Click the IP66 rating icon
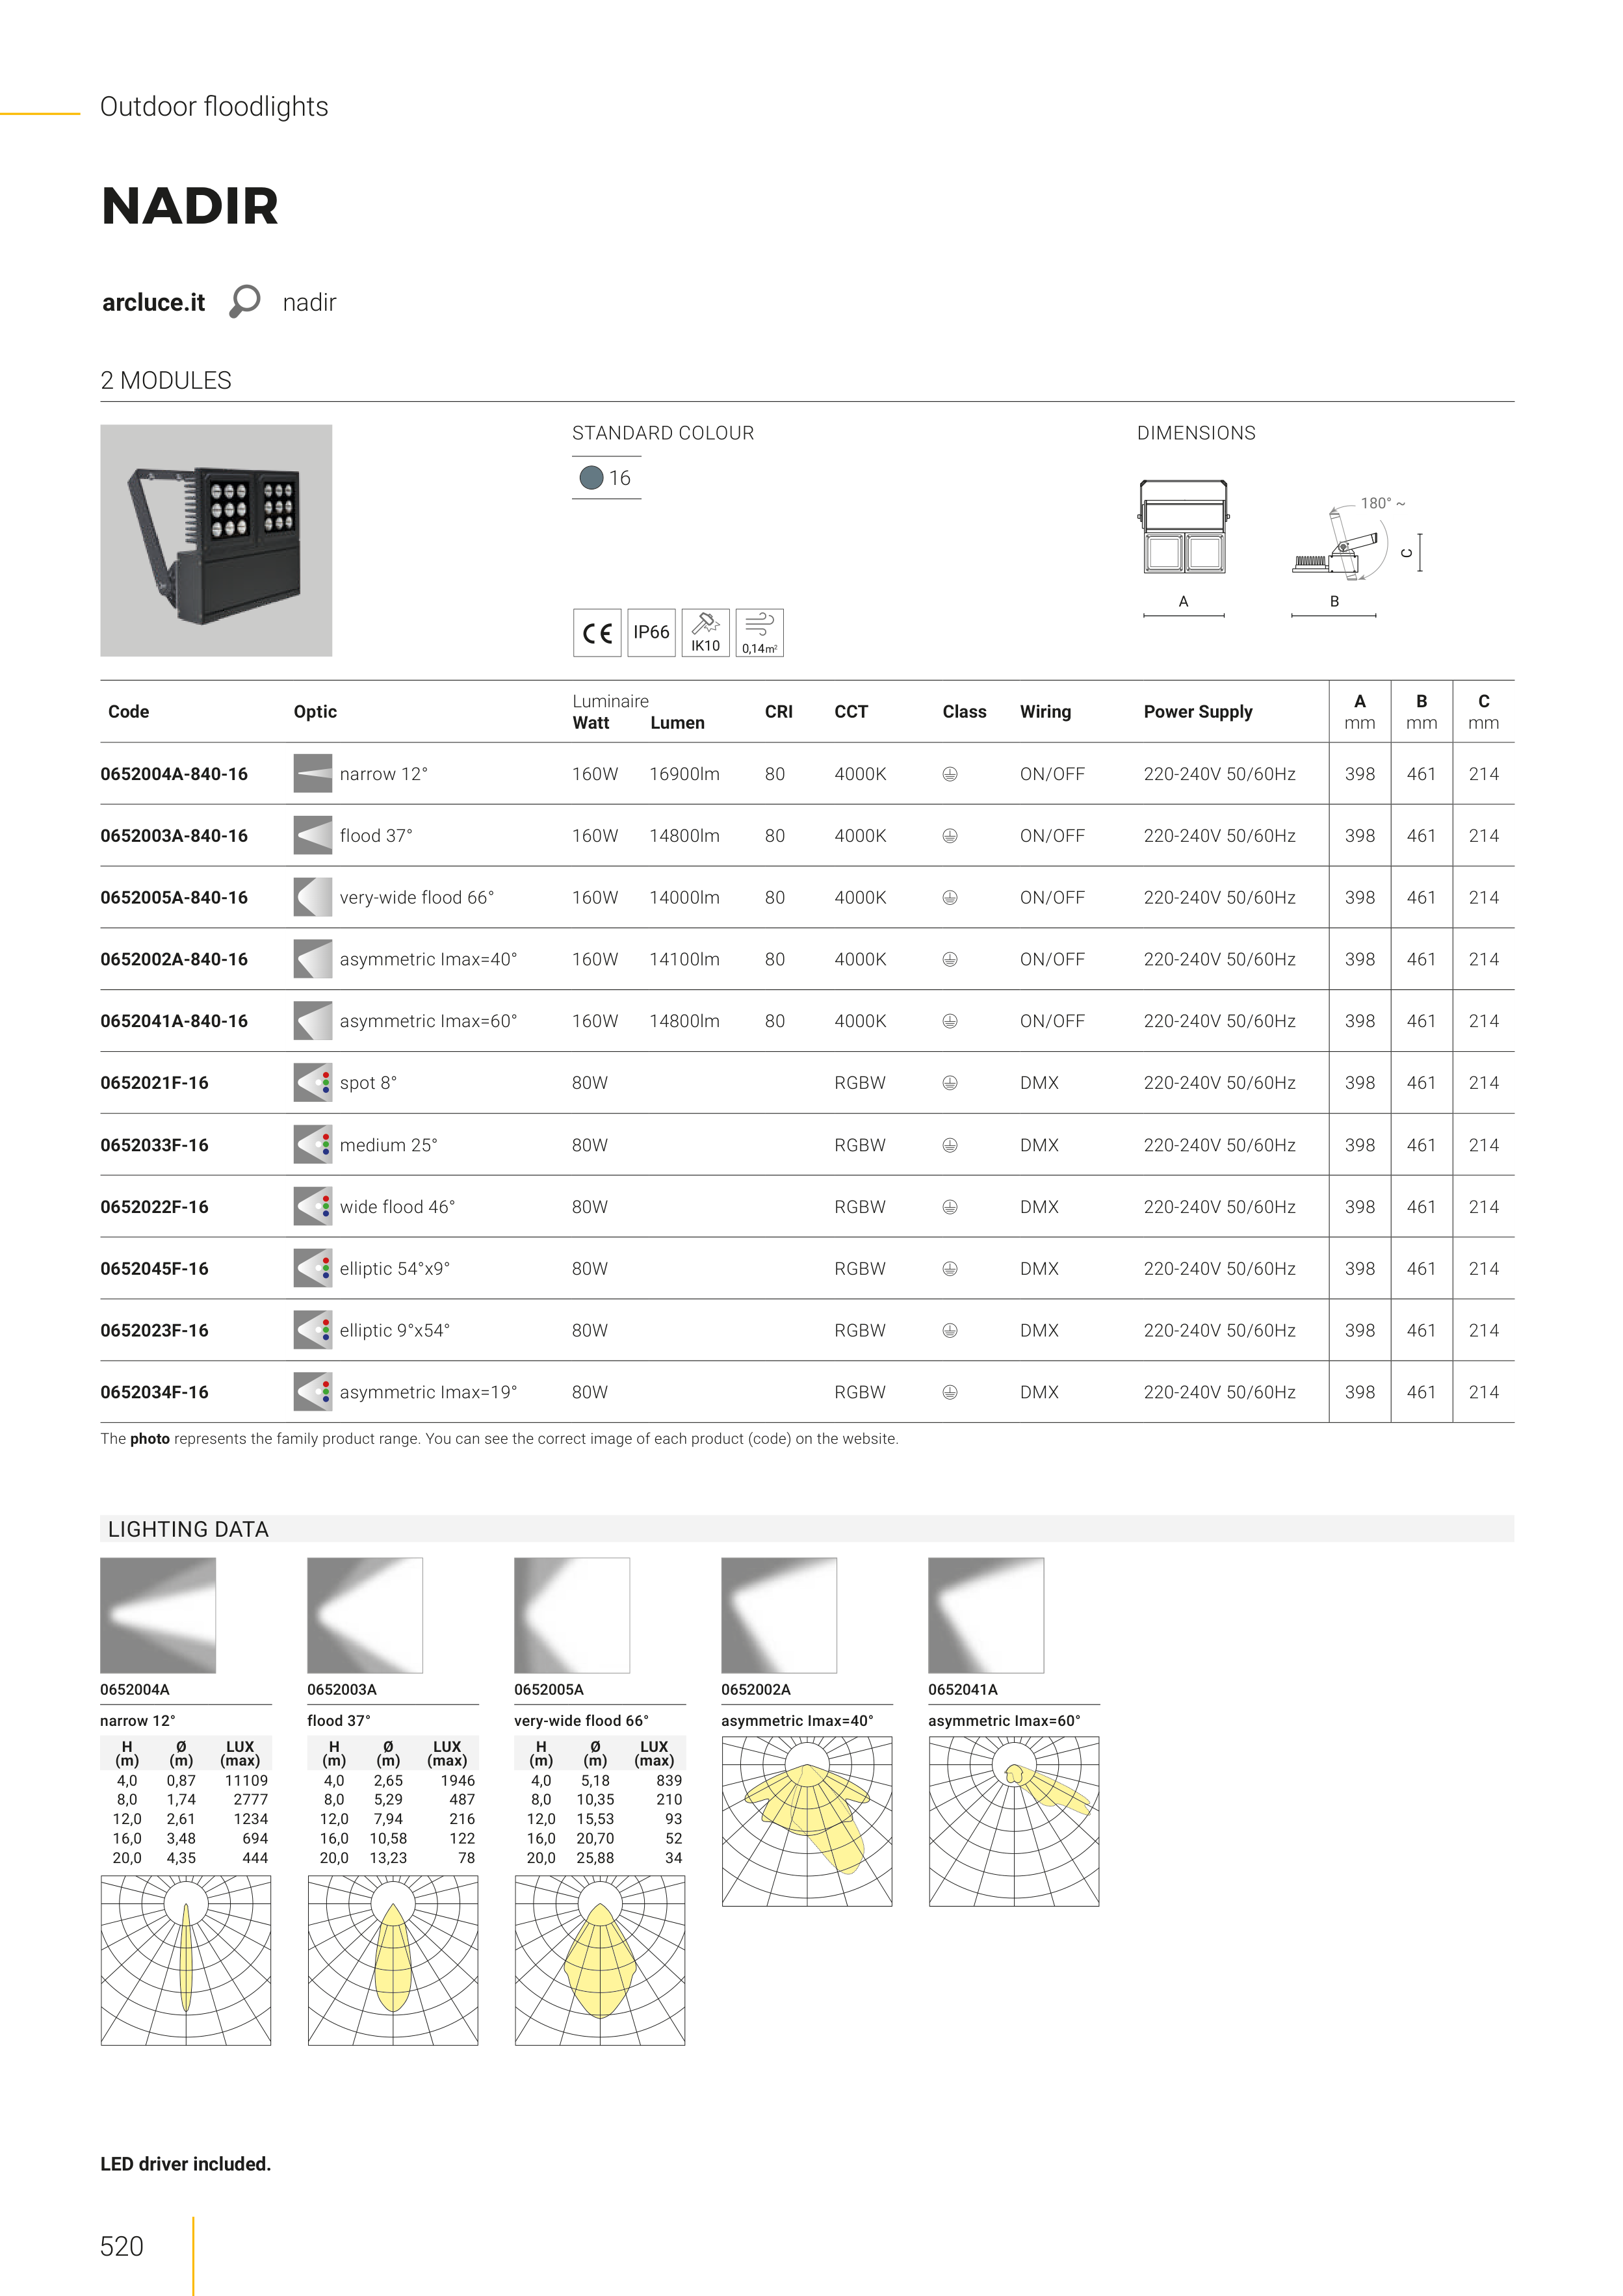1623x2296 pixels. click(651, 633)
